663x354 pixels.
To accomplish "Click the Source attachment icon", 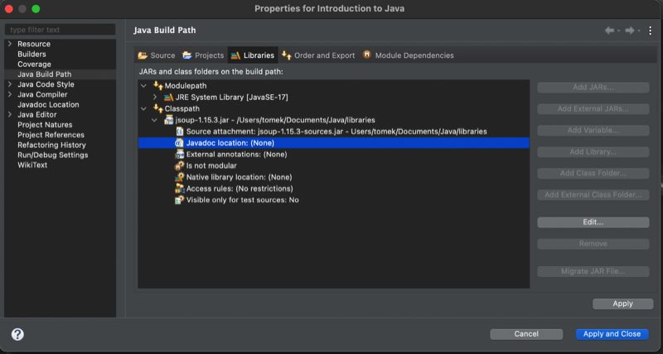I will pyautogui.click(x=179, y=132).
